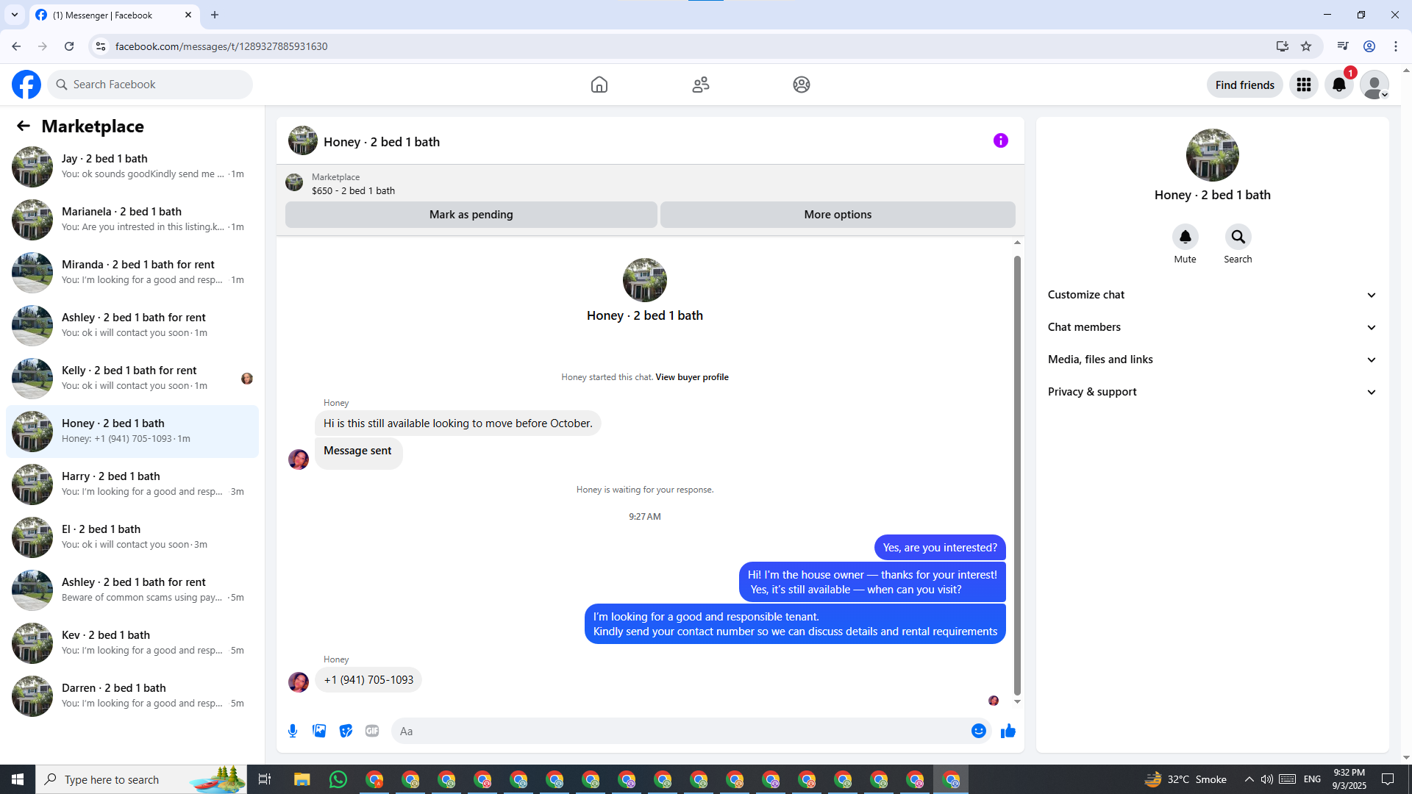The width and height of the screenshot is (1412, 794).
Task: Open the account profile picture menu
Action: (x=1374, y=85)
